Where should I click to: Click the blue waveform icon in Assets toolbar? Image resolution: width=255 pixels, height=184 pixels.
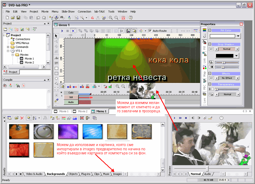[75, 118]
